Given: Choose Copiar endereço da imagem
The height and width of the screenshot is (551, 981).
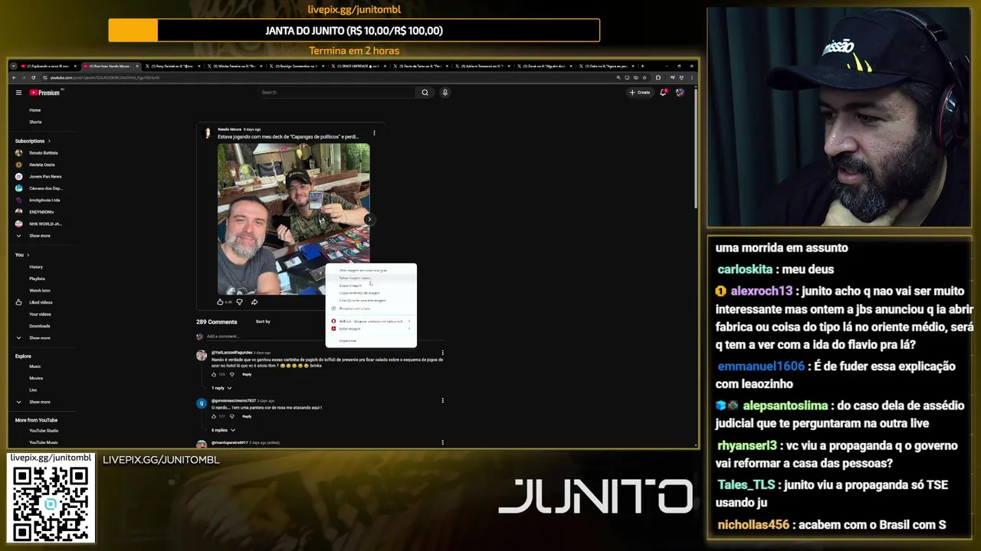Looking at the screenshot, I should coord(371,293).
